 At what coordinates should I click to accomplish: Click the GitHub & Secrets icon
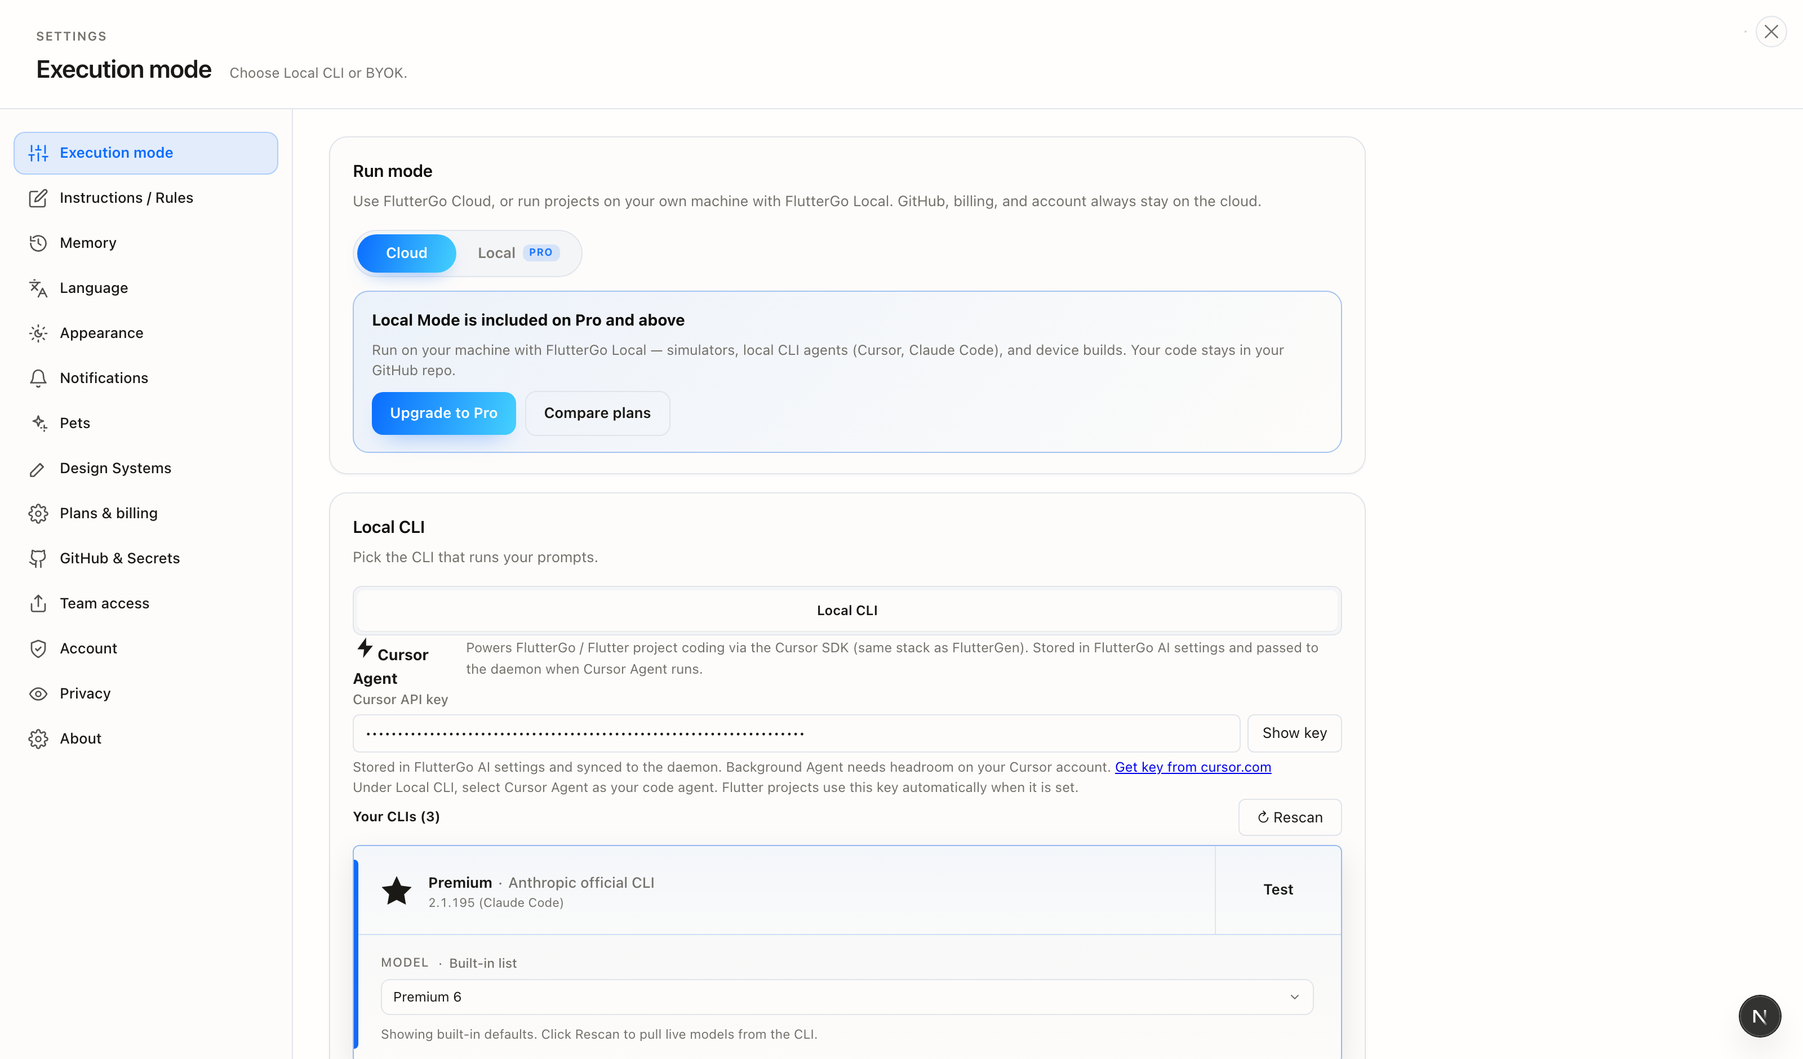38,559
